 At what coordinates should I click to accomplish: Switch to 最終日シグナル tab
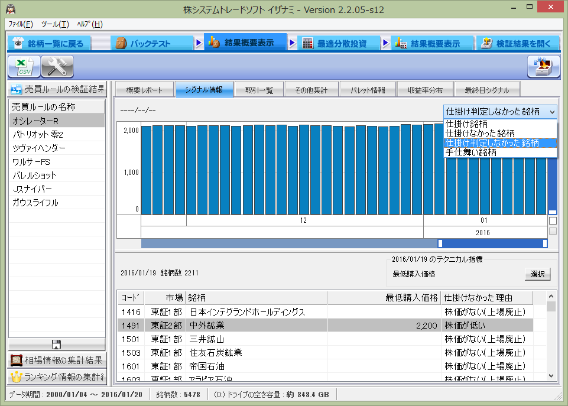click(x=487, y=90)
